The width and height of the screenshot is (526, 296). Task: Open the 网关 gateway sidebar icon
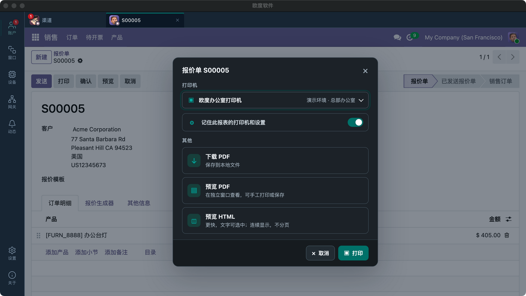tap(12, 102)
